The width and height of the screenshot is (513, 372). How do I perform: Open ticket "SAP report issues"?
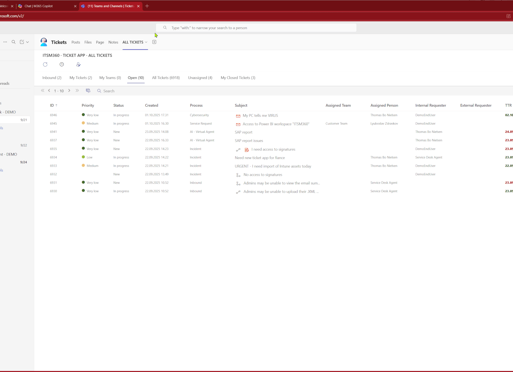click(249, 141)
